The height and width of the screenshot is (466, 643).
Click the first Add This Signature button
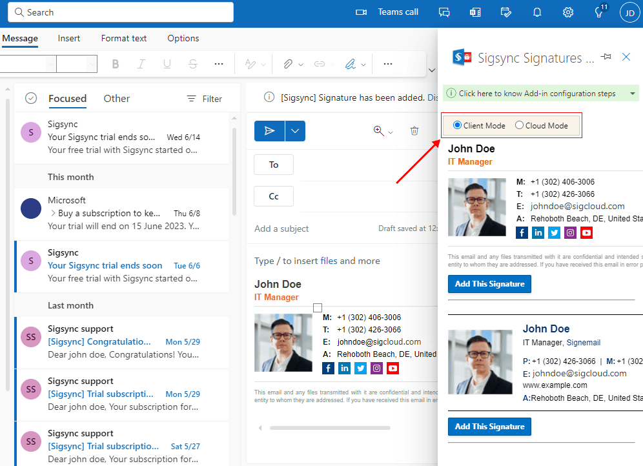pos(489,284)
